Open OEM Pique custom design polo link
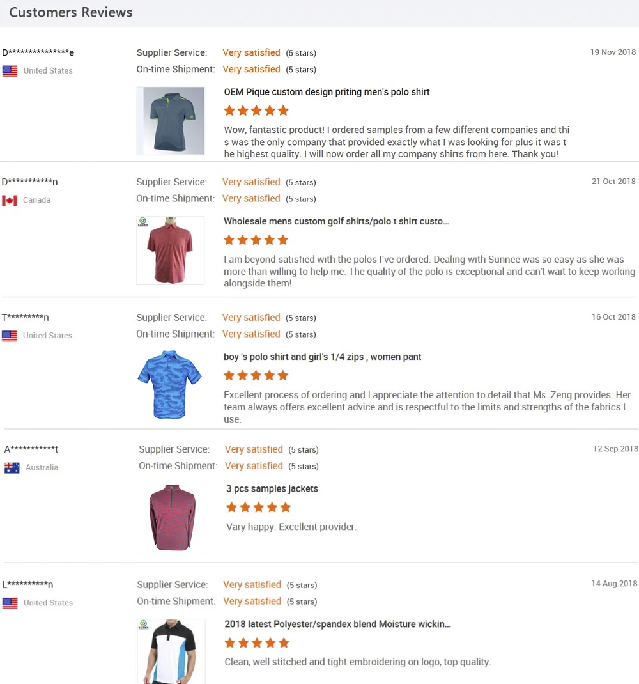The width and height of the screenshot is (639, 684). [x=327, y=92]
